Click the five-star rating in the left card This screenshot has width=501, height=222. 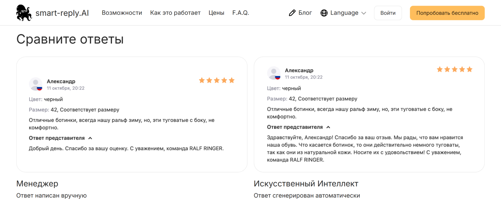pos(217,80)
